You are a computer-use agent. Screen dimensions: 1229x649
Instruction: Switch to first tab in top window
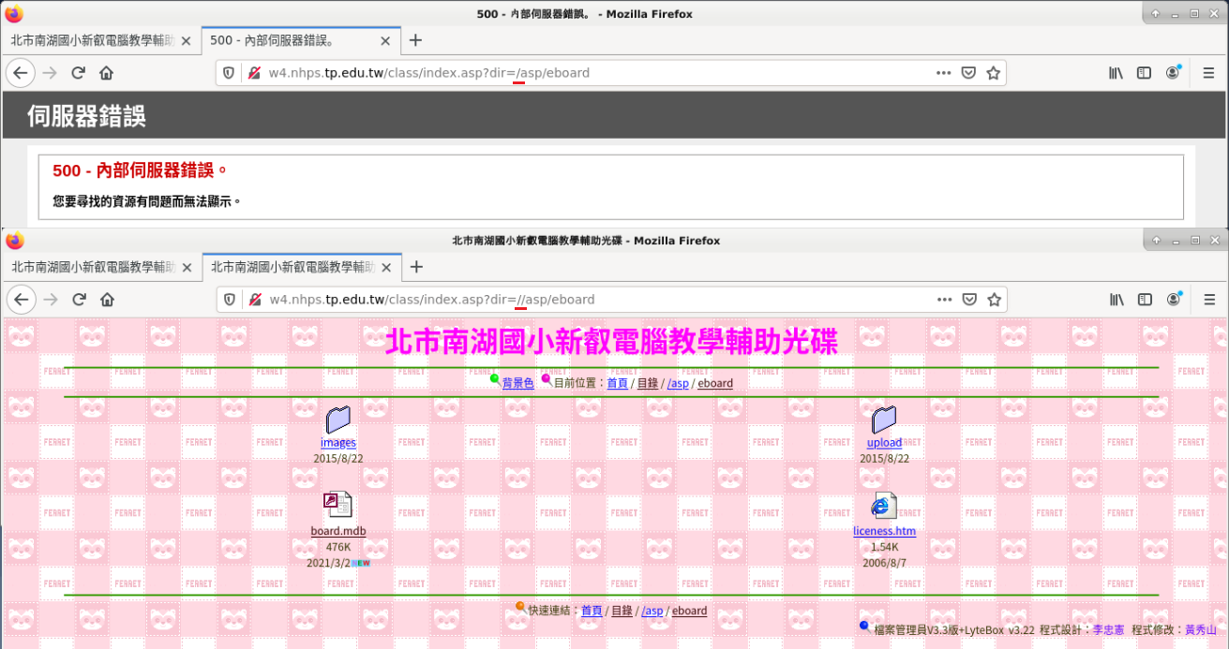[101, 40]
